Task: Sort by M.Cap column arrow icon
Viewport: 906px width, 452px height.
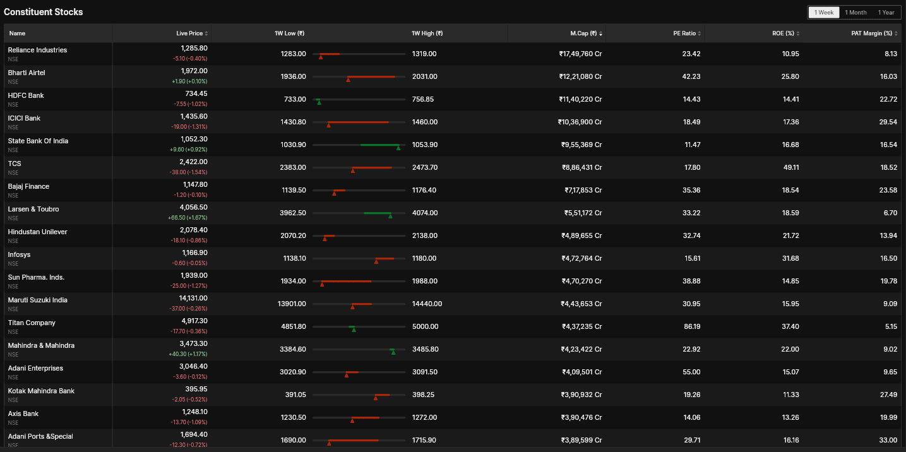Action: click(x=600, y=33)
